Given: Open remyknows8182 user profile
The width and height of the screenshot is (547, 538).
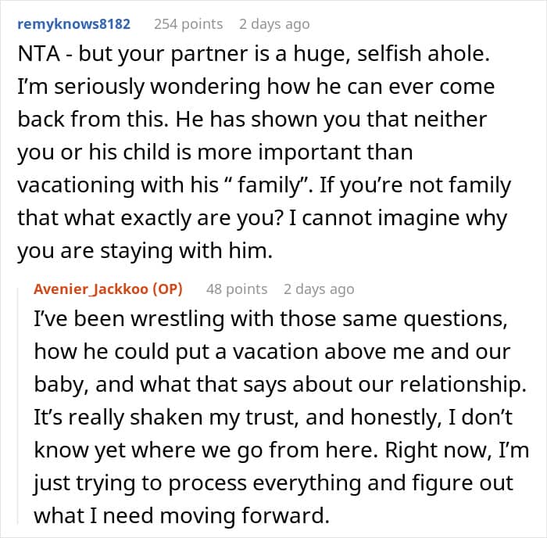Looking at the screenshot, I should click(73, 23).
